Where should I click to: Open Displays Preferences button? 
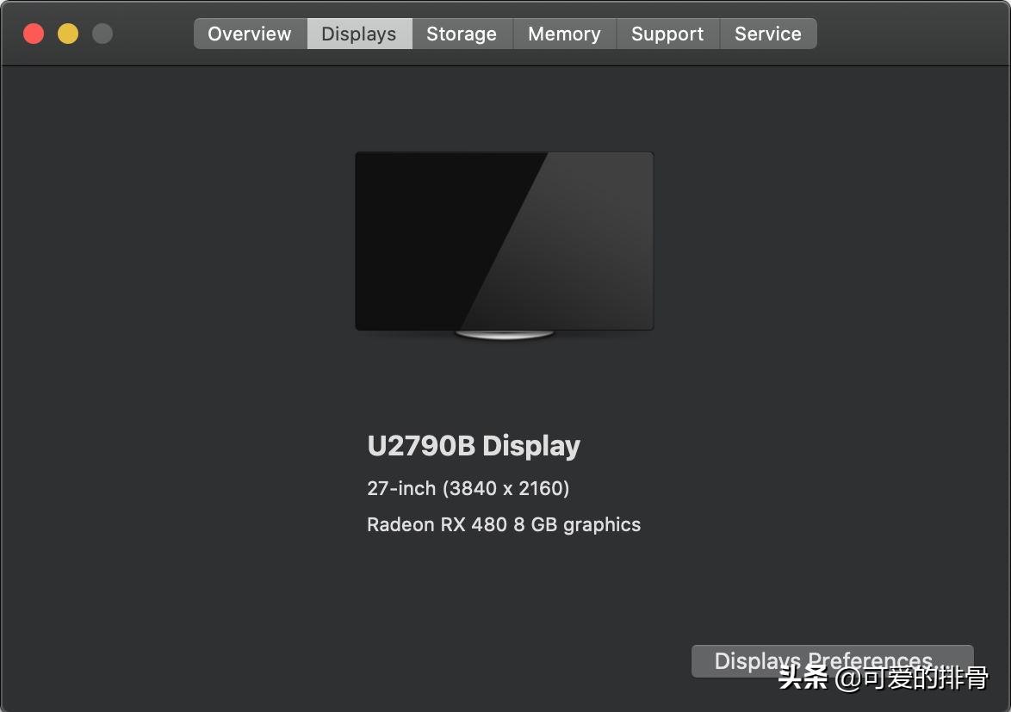[x=832, y=661]
